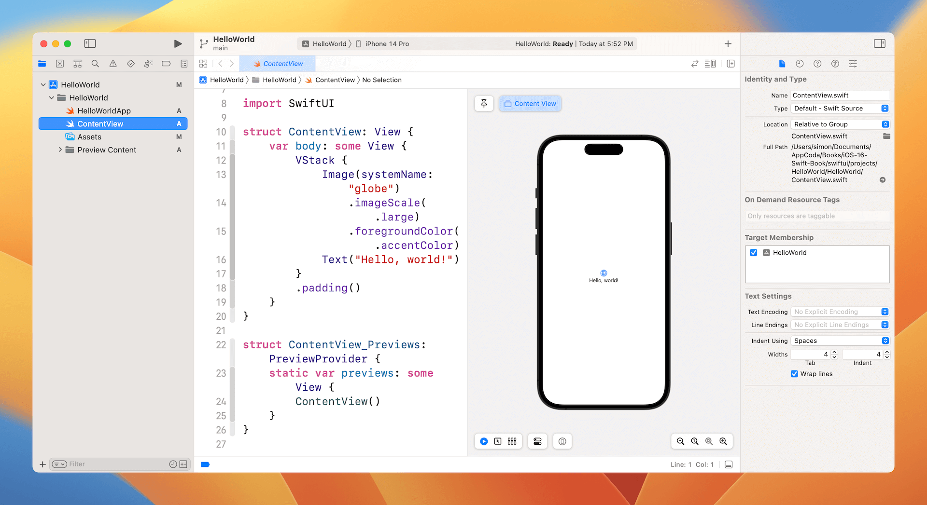Open the Indent Using dropdown
The height and width of the screenshot is (505, 927).
pyautogui.click(x=885, y=341)
